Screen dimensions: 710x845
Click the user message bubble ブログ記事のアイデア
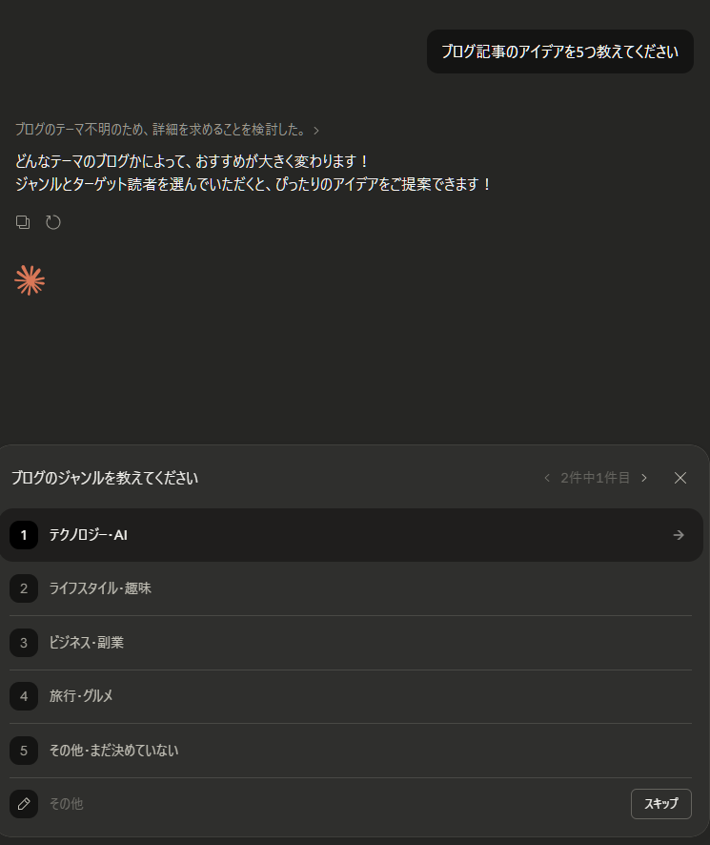[560, 52]
